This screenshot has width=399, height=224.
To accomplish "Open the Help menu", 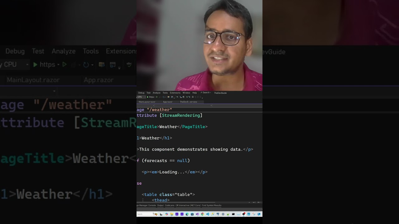I will pos(195,93).
